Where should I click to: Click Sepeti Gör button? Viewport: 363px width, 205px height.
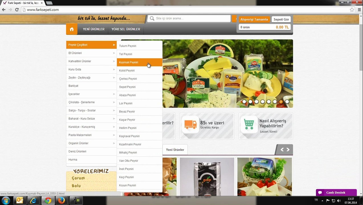click(x=281, y=19)
